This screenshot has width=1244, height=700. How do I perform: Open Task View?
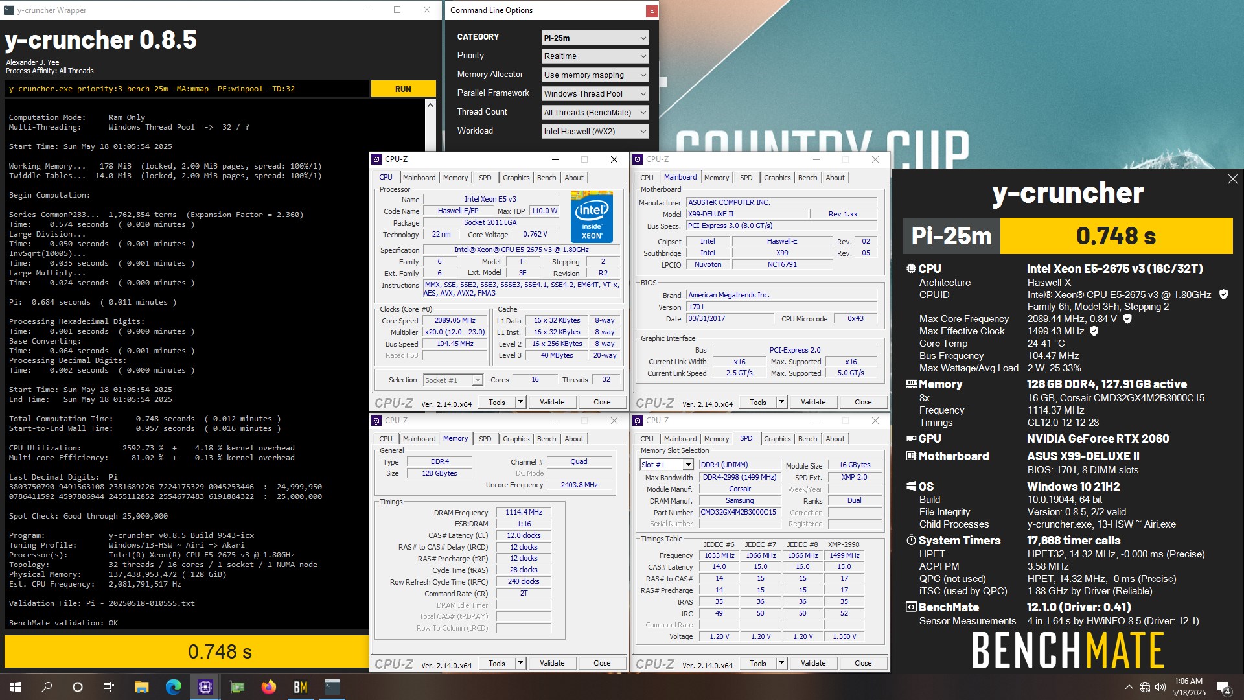click(x=109, y=686)
